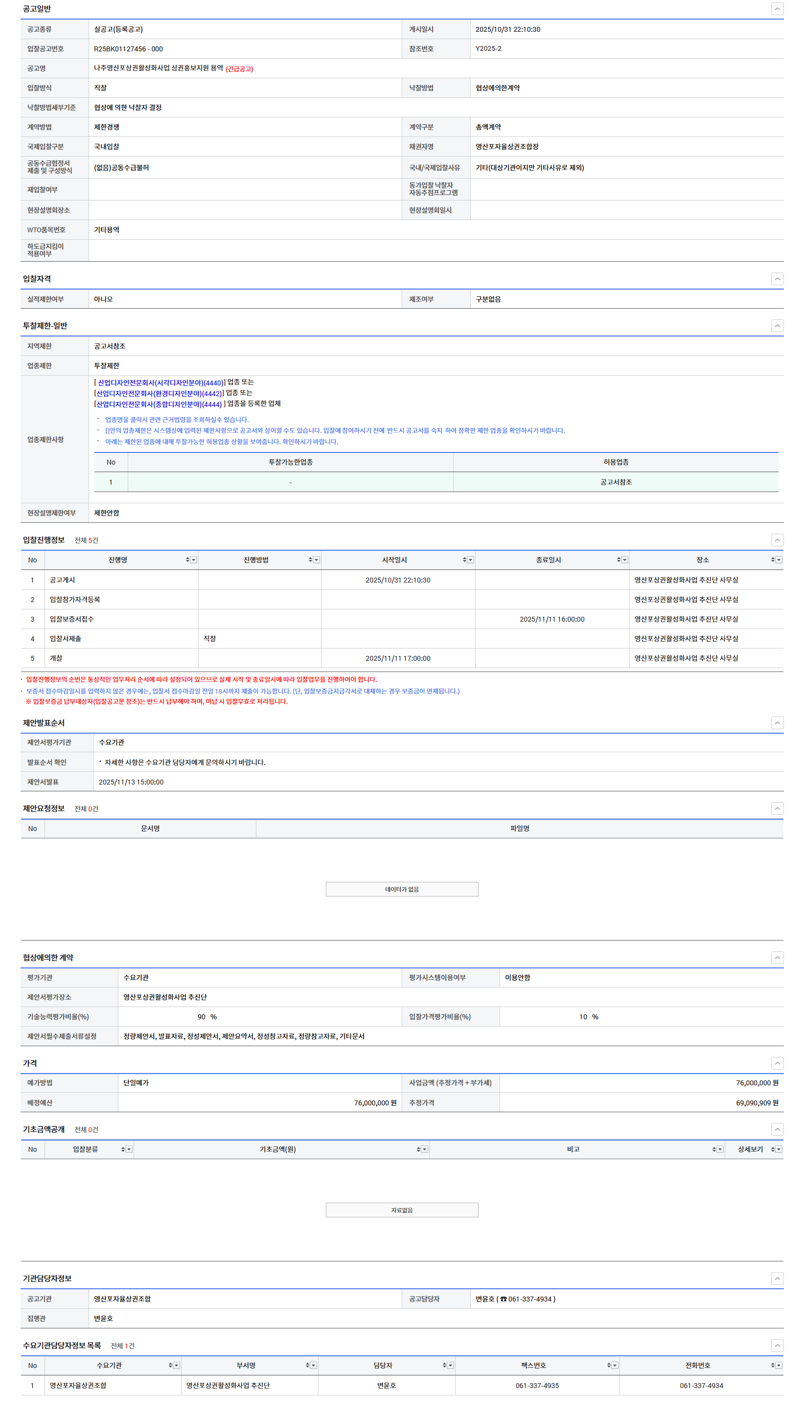Open filter dropdown for 팩스번호 column

(615, 1365)
